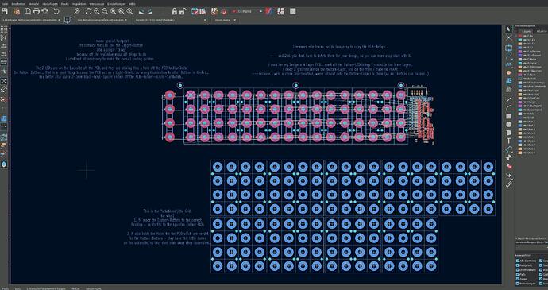Select the Add Filled Zone tool

(x=509, y=81)
